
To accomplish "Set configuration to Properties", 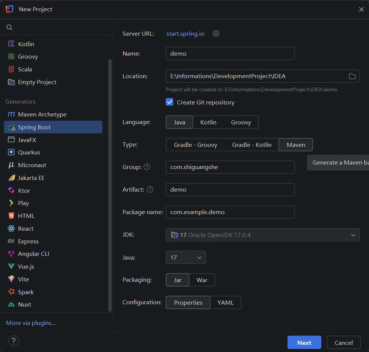I will coord(188,302).
